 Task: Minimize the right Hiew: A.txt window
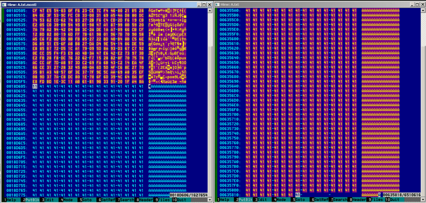click(x=411, y=5)
